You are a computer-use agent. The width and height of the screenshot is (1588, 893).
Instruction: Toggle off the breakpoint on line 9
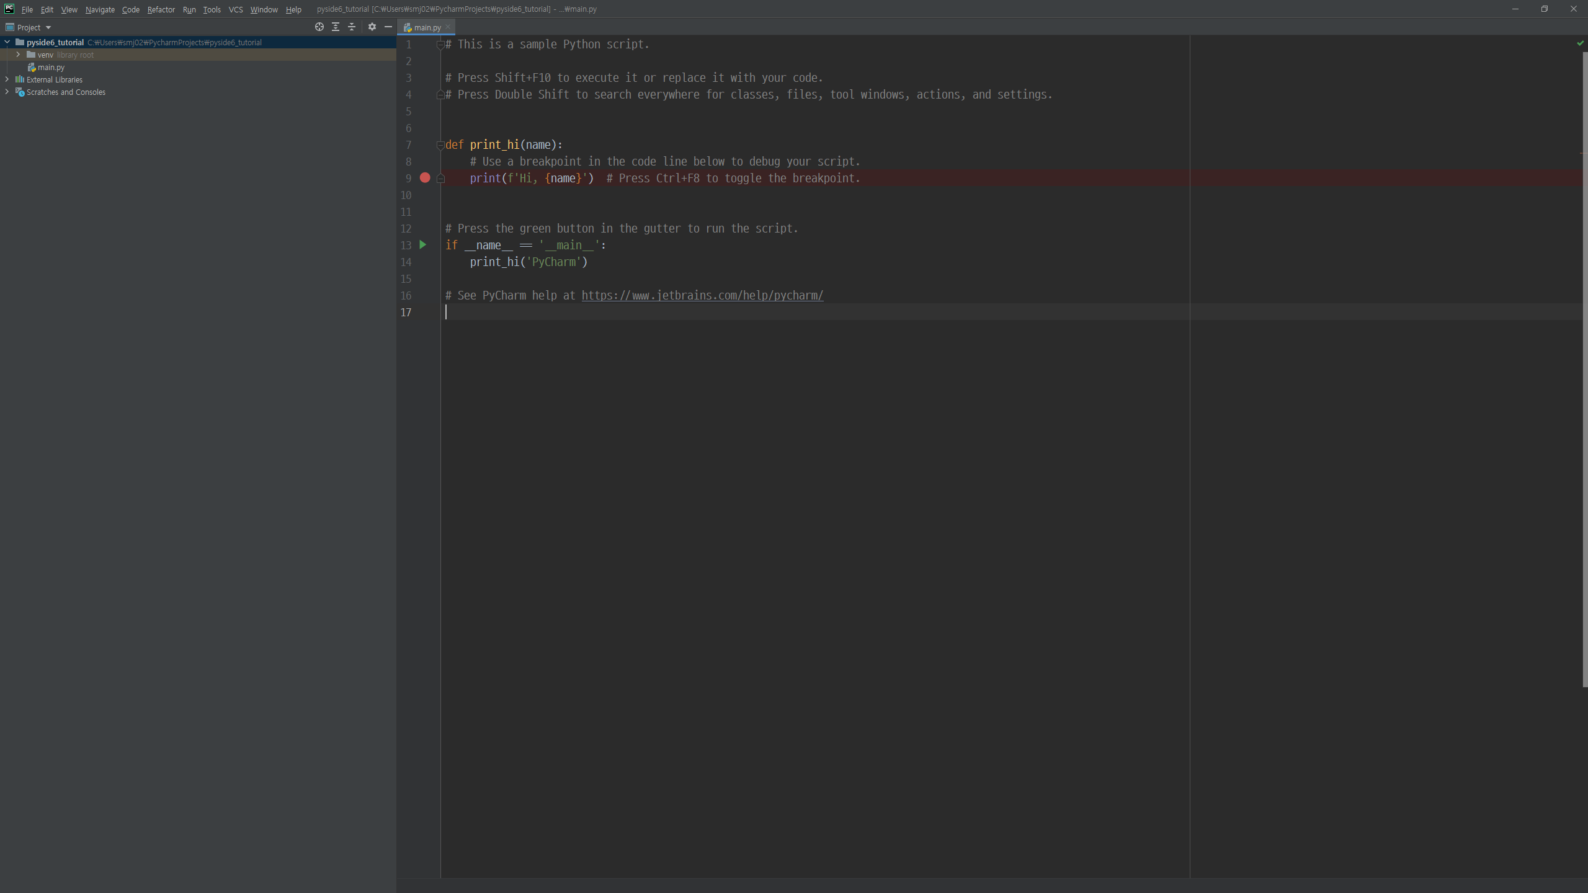click(425, 178)
